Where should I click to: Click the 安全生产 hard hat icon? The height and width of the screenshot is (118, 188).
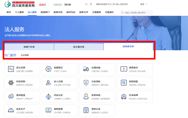pos(11,110)
